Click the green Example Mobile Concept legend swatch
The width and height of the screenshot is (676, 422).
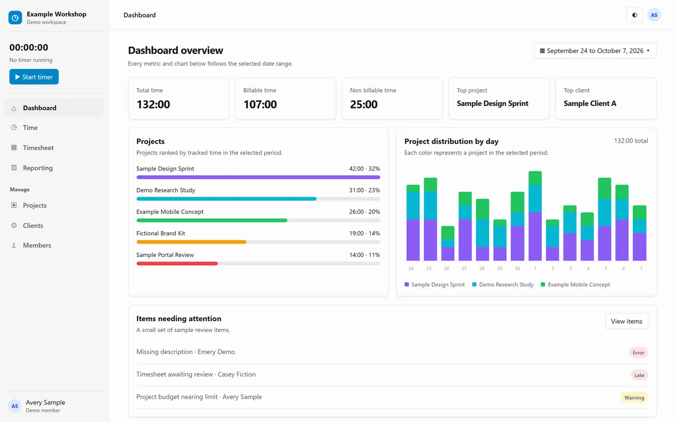coord(543,284)
